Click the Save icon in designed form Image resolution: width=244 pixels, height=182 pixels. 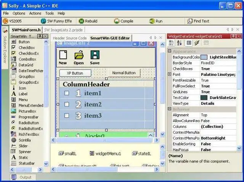(95, 55)
